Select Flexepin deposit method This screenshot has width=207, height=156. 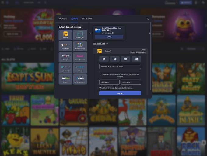click(65, 57)
